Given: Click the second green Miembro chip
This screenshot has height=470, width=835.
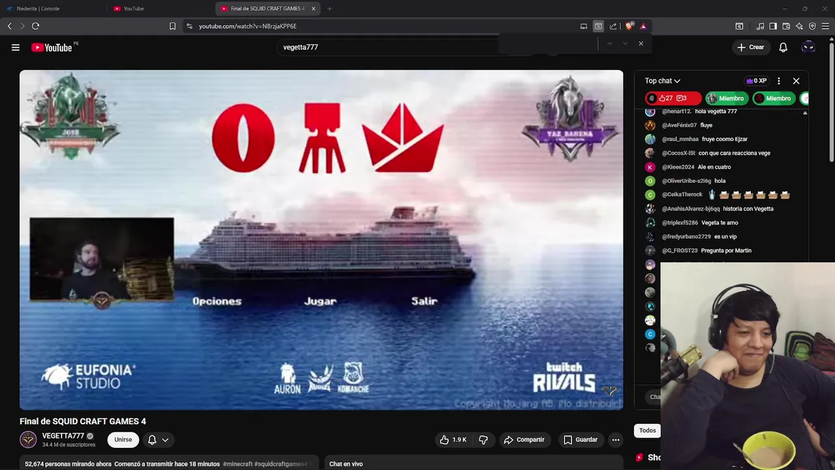Looking at the screenshot, I should coord(774,99).
